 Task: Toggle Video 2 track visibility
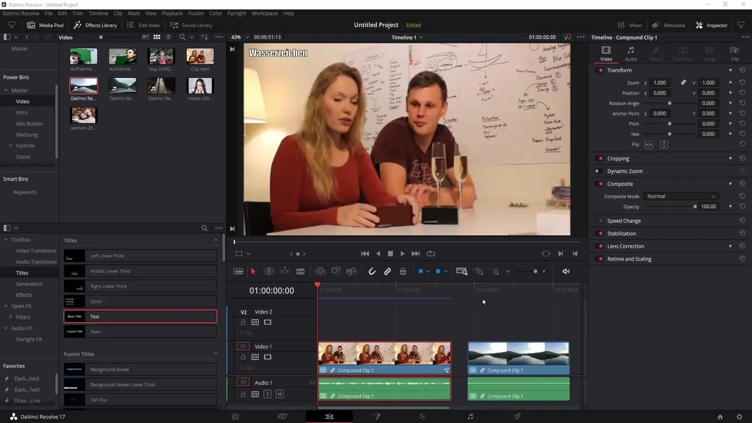tap(268, 322)
